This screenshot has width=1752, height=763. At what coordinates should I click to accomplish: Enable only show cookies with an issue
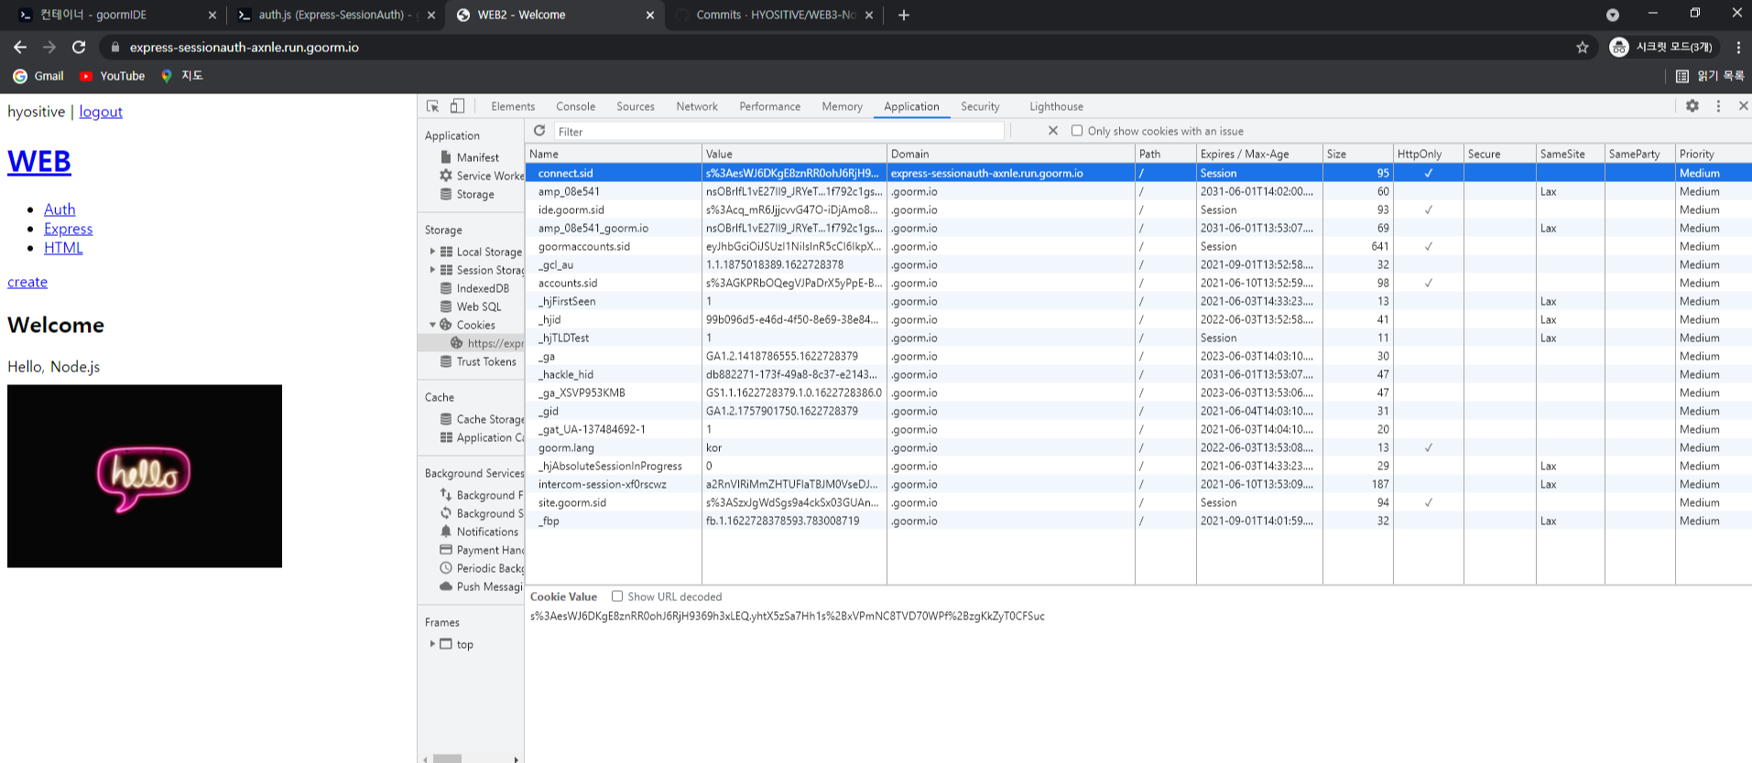tap(1077, 131)
